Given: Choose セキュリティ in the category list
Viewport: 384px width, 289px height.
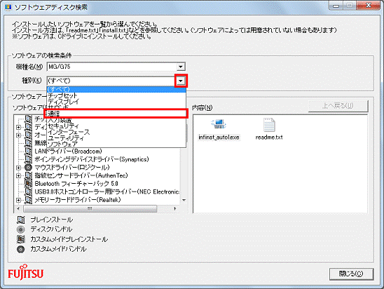Looking at the screenshot, I should (x=116, y=126).
